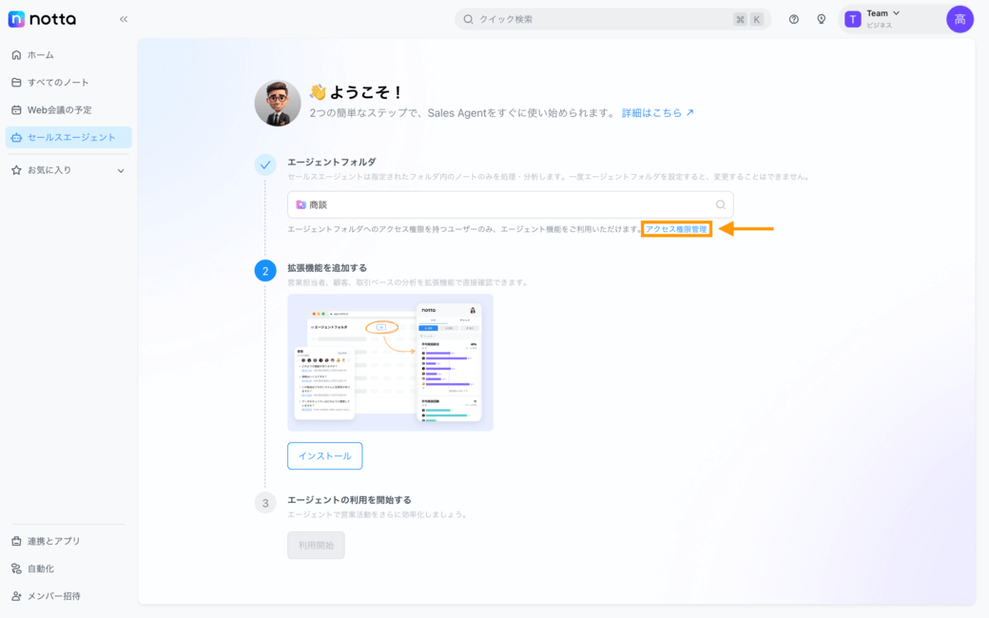Click the search icon in folder field

pyautogui.click(x=720, y=204)
